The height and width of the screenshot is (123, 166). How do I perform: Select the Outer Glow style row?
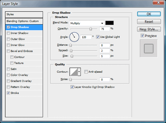point(24,39)
